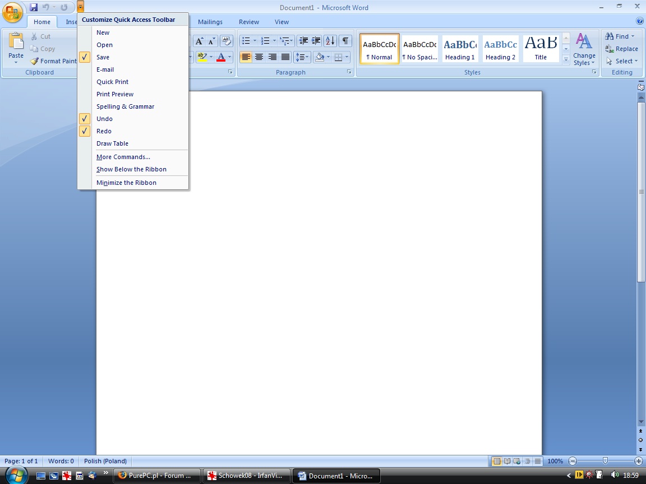
Task: Apply the Heading 1 style
Action: coord(460,49)
